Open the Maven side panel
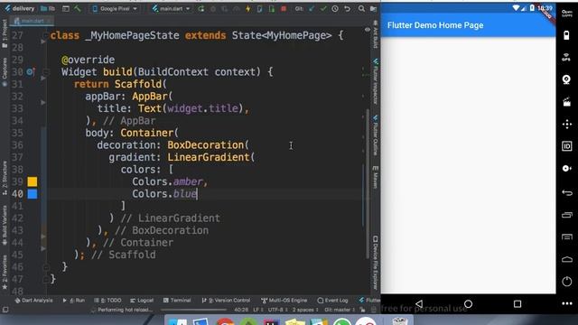This screenshot has height=325, width=578. click(376, 177)
